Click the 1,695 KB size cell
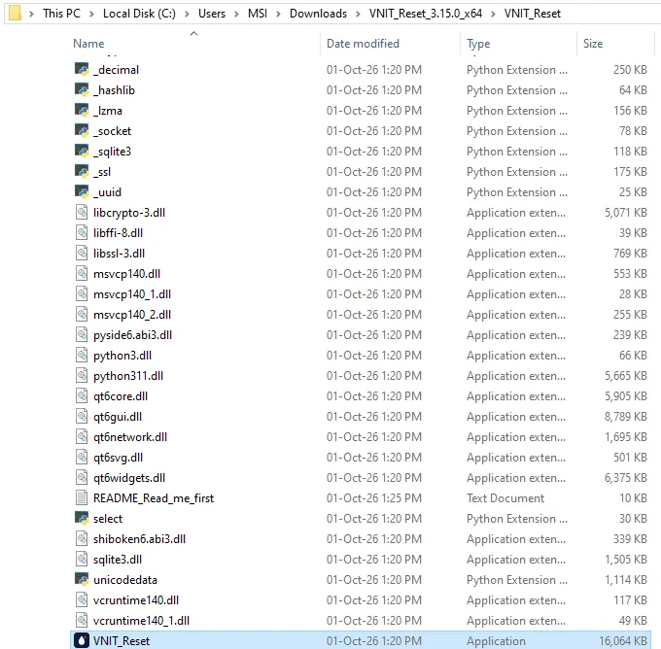This screenshot has width=661, height=649. pyautogui.click(x=626, y=437)
